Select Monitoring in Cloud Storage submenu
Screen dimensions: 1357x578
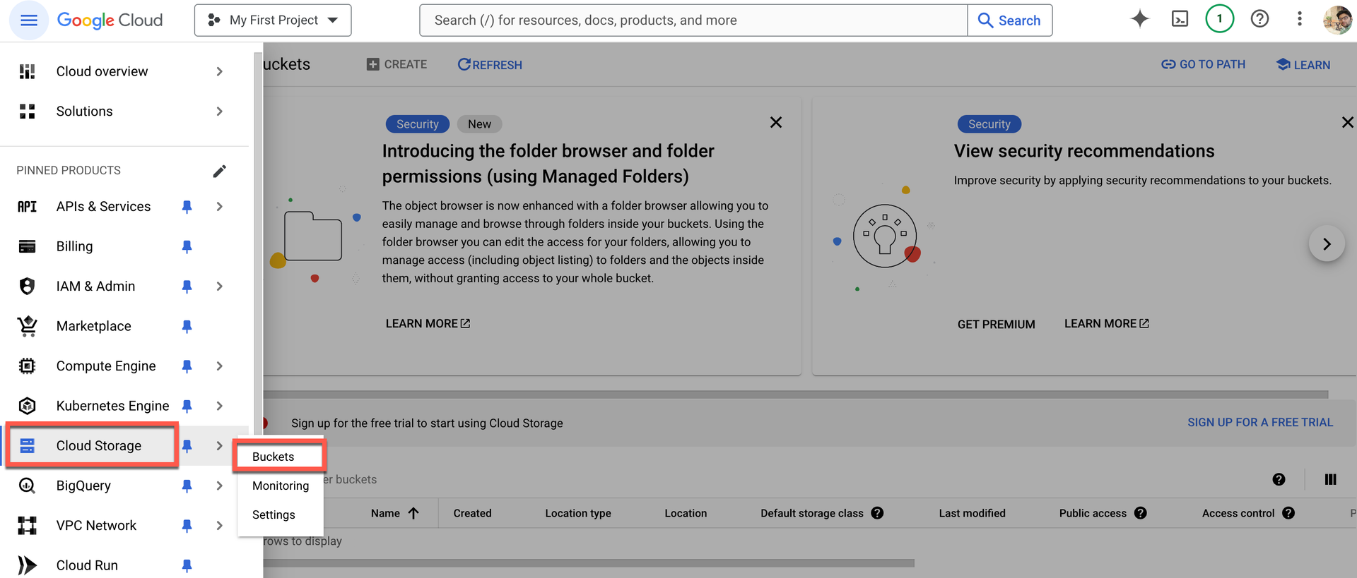[281, 486]
